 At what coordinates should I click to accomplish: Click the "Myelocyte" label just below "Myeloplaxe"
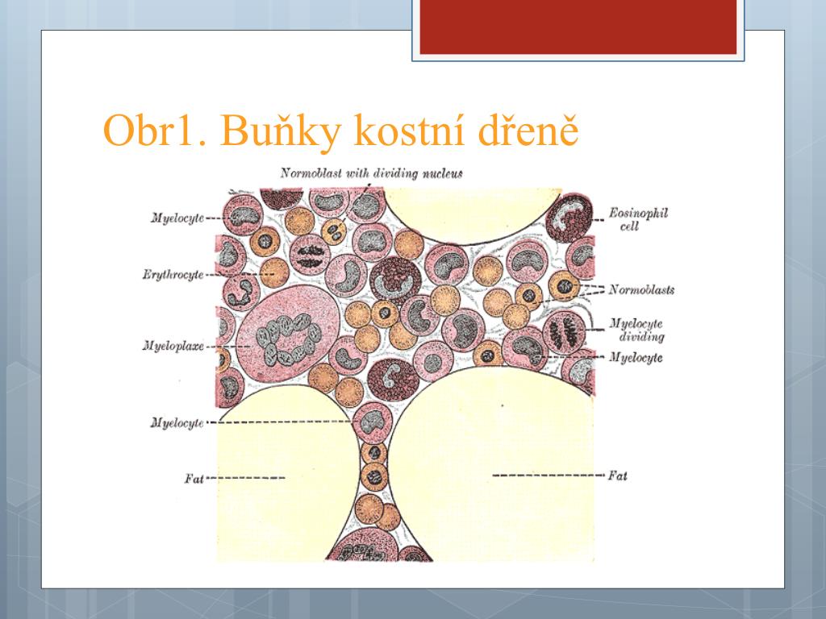177,422
